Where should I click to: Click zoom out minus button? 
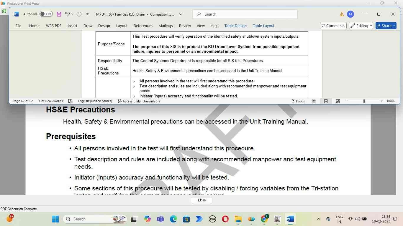(347, 101)
